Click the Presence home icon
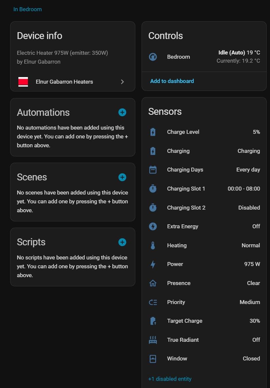 (x=153, y=283)
